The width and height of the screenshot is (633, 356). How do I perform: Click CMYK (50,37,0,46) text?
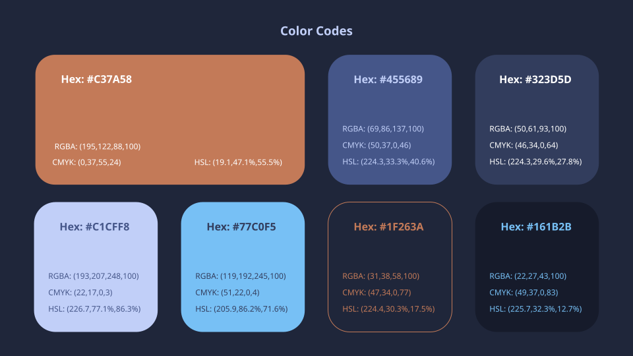[x=377, y=146]
